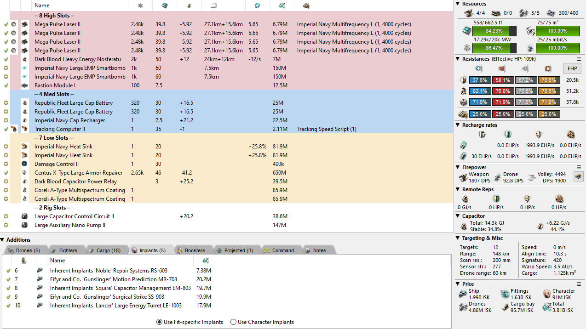Collapse the Resources panel section
Screen dimensions: 586x329
pos(458,4)
